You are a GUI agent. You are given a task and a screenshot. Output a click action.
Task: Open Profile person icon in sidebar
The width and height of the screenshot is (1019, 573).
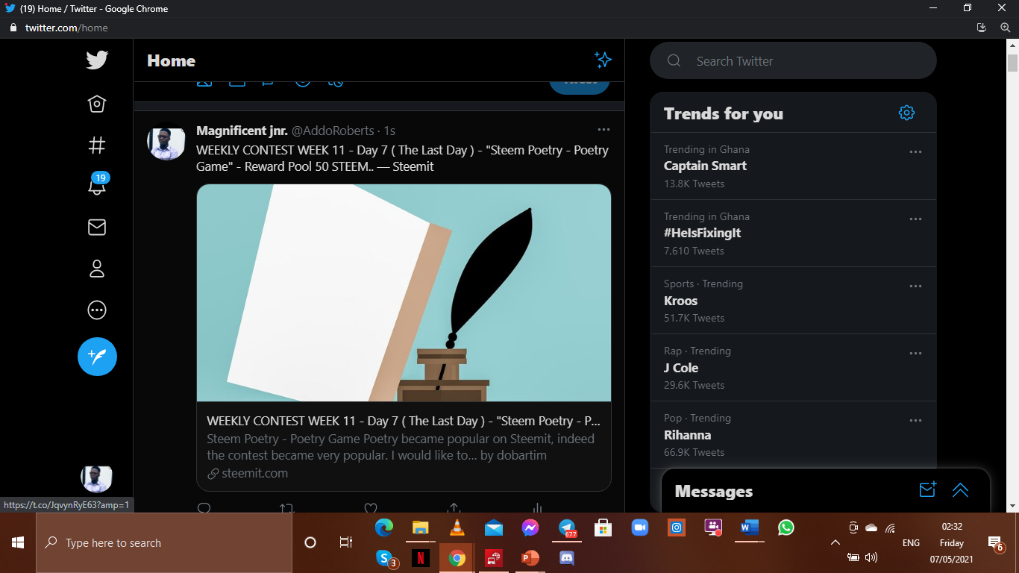pyautogui.click(x=97, y=269)
